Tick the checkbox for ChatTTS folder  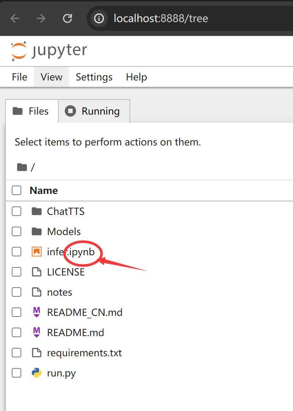coord(17,211)
